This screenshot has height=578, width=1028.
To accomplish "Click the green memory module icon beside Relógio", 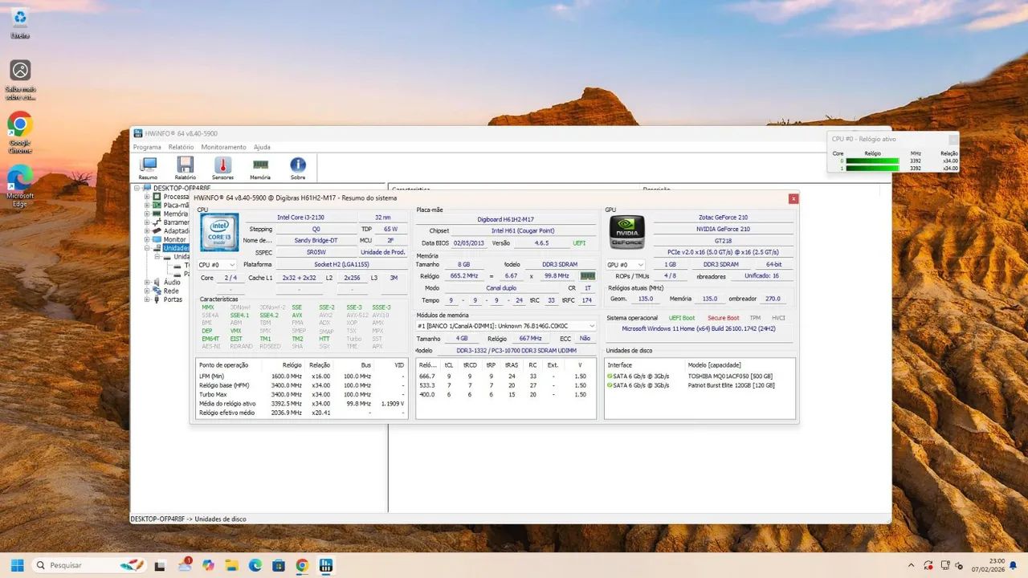I will pos(587,275).
